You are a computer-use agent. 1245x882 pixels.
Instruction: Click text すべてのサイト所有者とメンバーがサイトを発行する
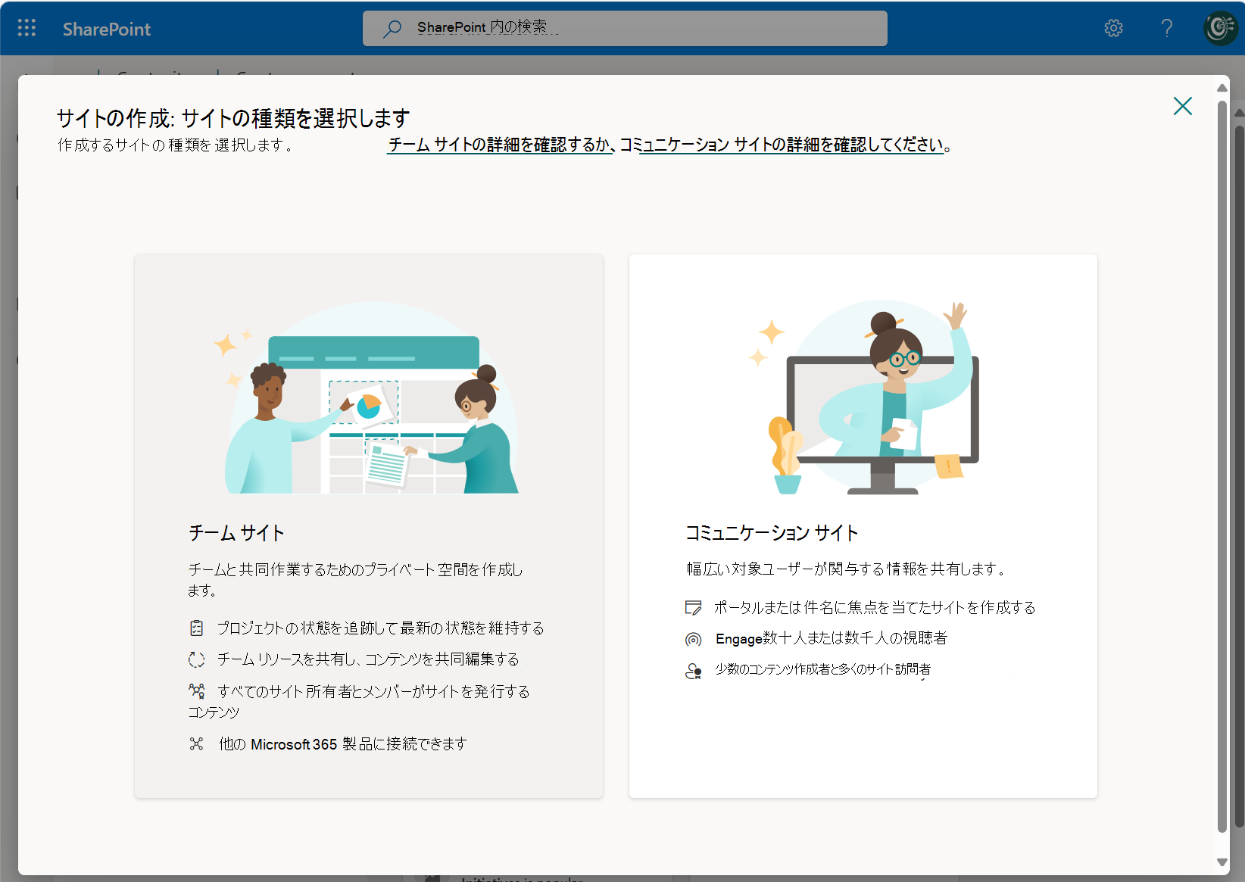[x=373, y=691]
